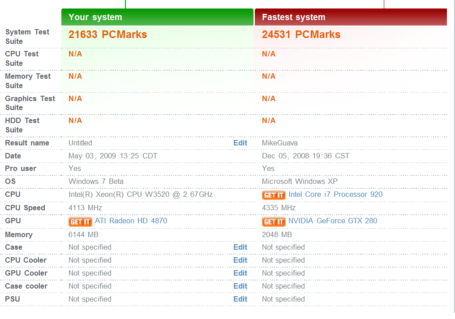455x319 pixels.
Task: Edit the Case entry
Action: pos(240,247)
